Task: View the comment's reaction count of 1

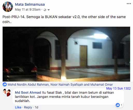Action: tap(121, 105)
